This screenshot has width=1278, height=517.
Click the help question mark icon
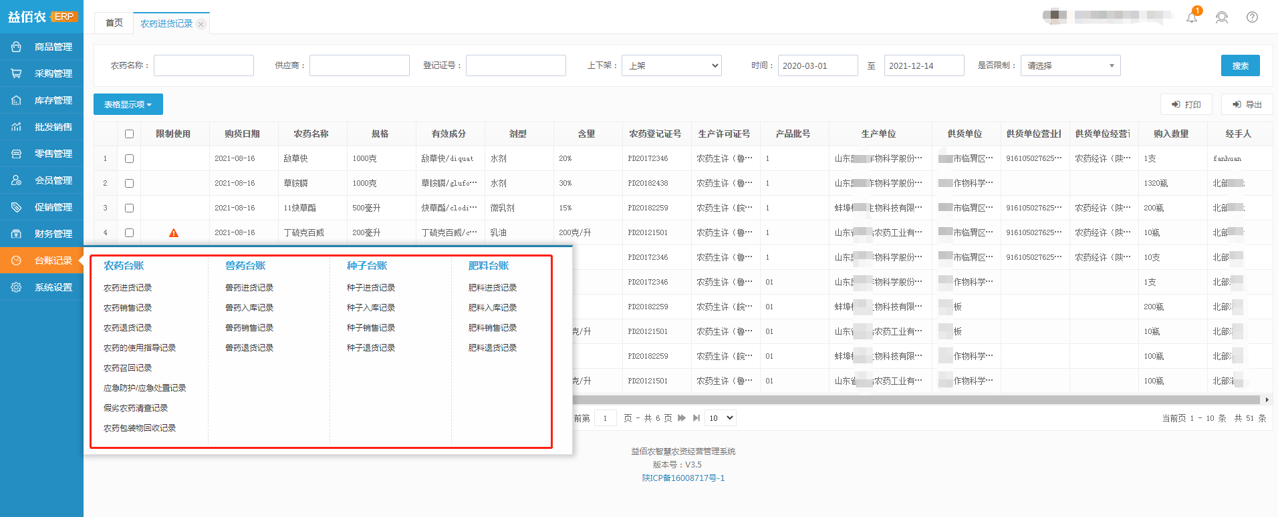click(x=1252, y=17)
